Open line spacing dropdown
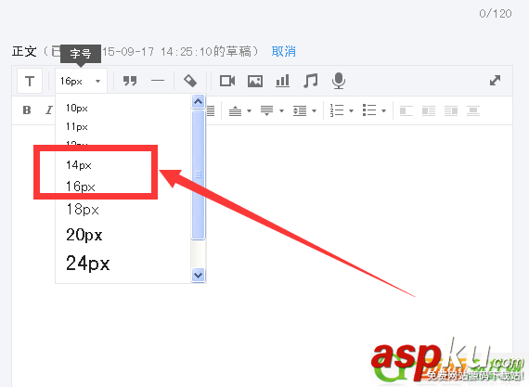529x387 pixels. click(x=314, y=110)
